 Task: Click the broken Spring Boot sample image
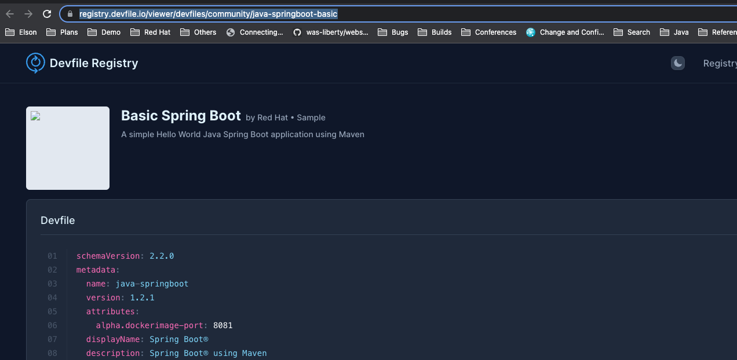68,148
